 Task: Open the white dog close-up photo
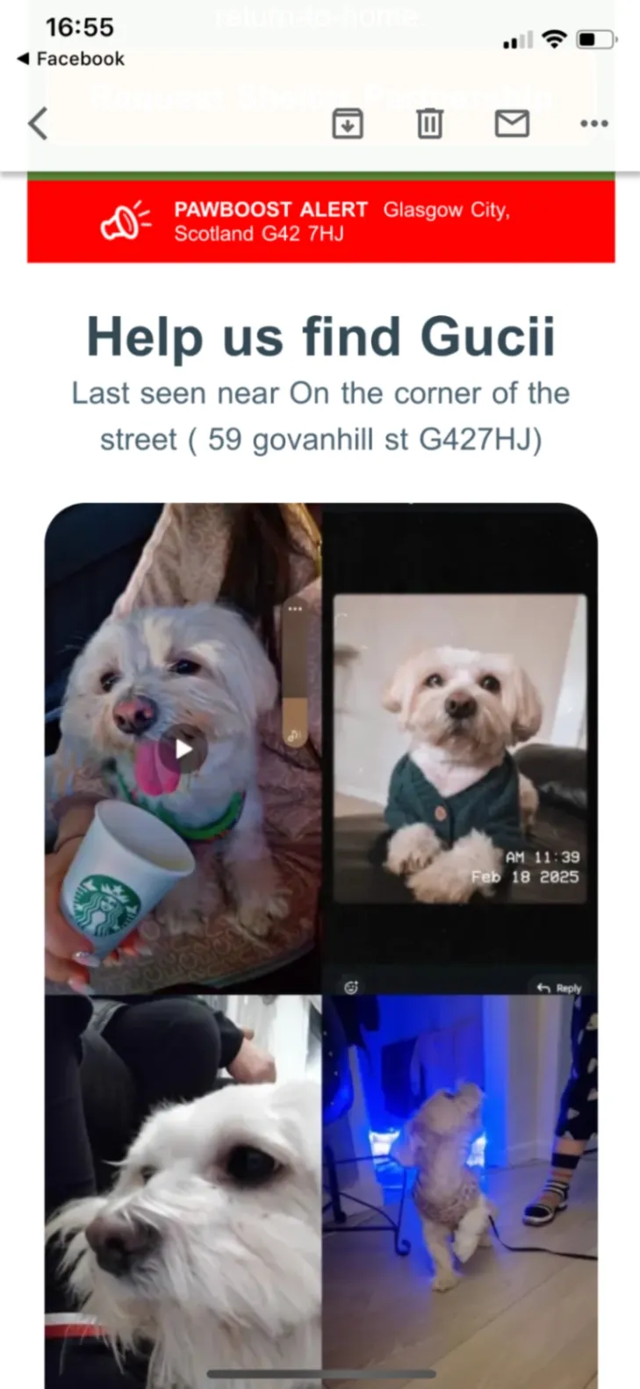pos(183,1191)
